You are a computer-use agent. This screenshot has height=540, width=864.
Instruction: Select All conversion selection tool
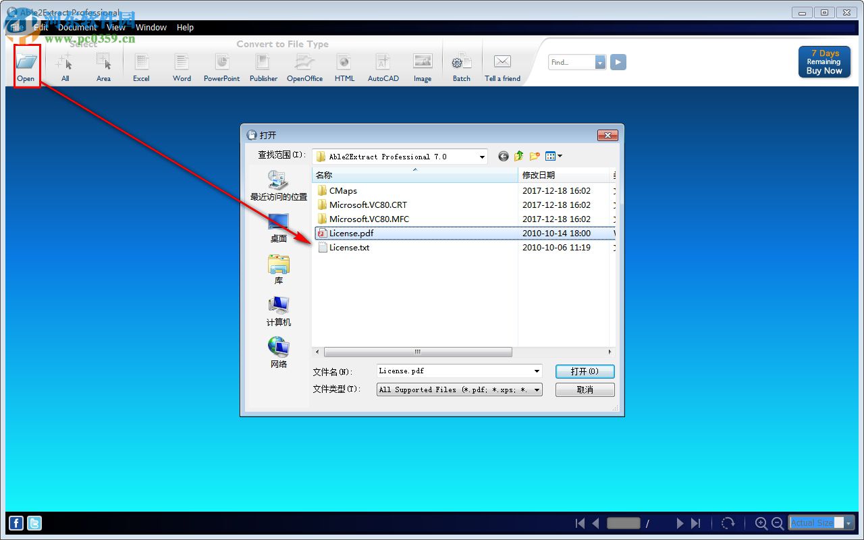coord(65,62)
